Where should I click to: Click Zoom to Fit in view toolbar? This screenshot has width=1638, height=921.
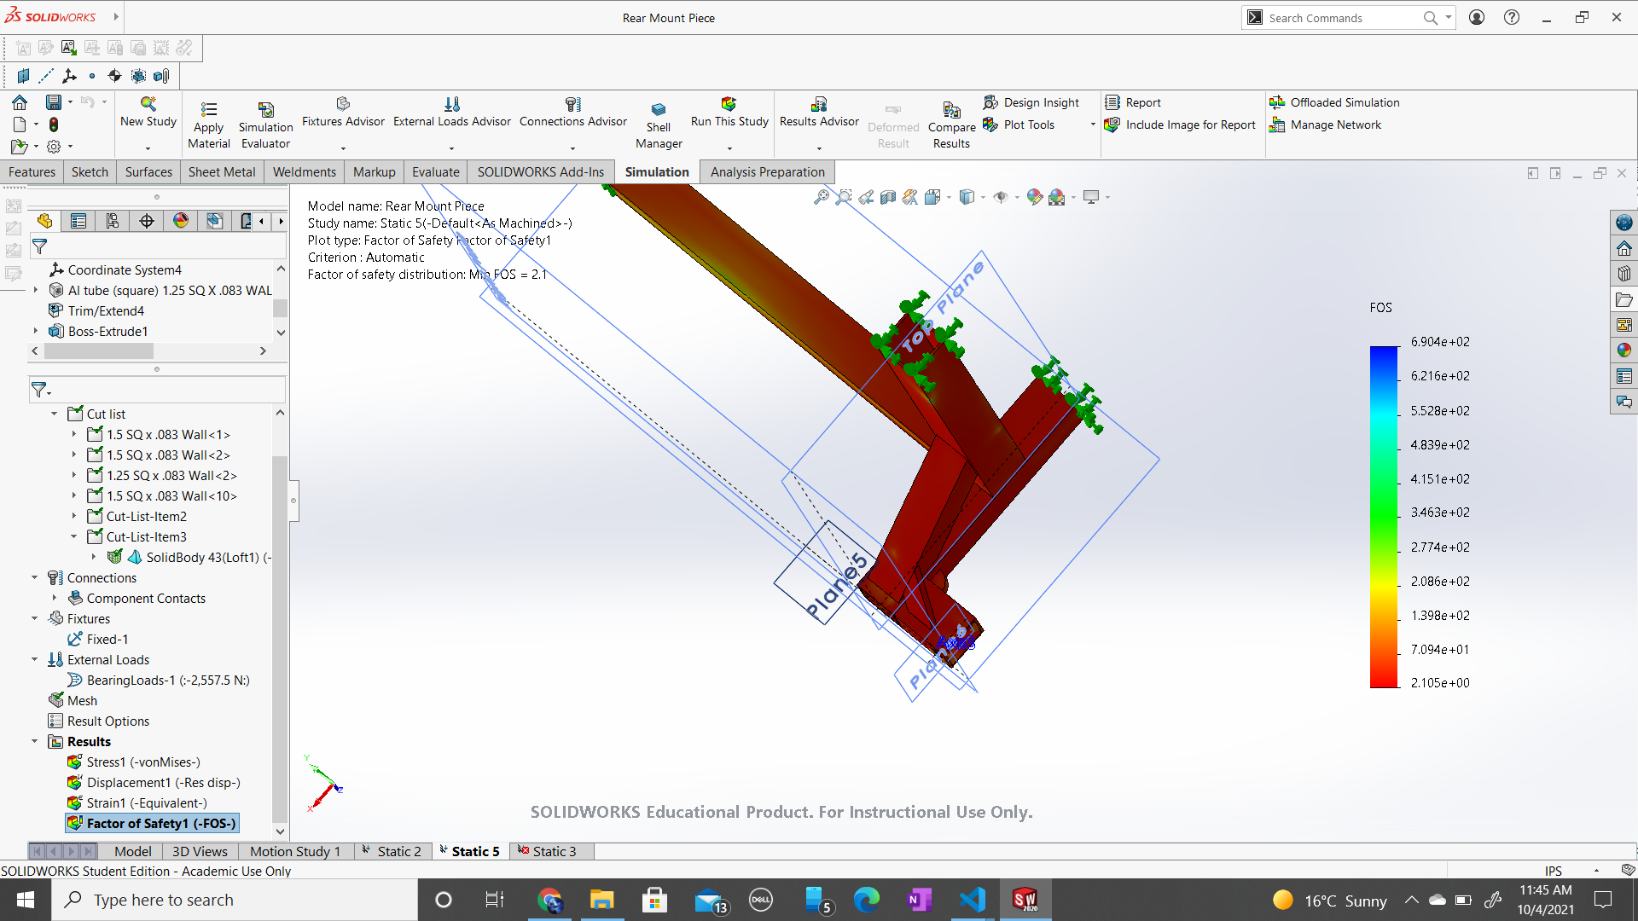coord(821,197)
